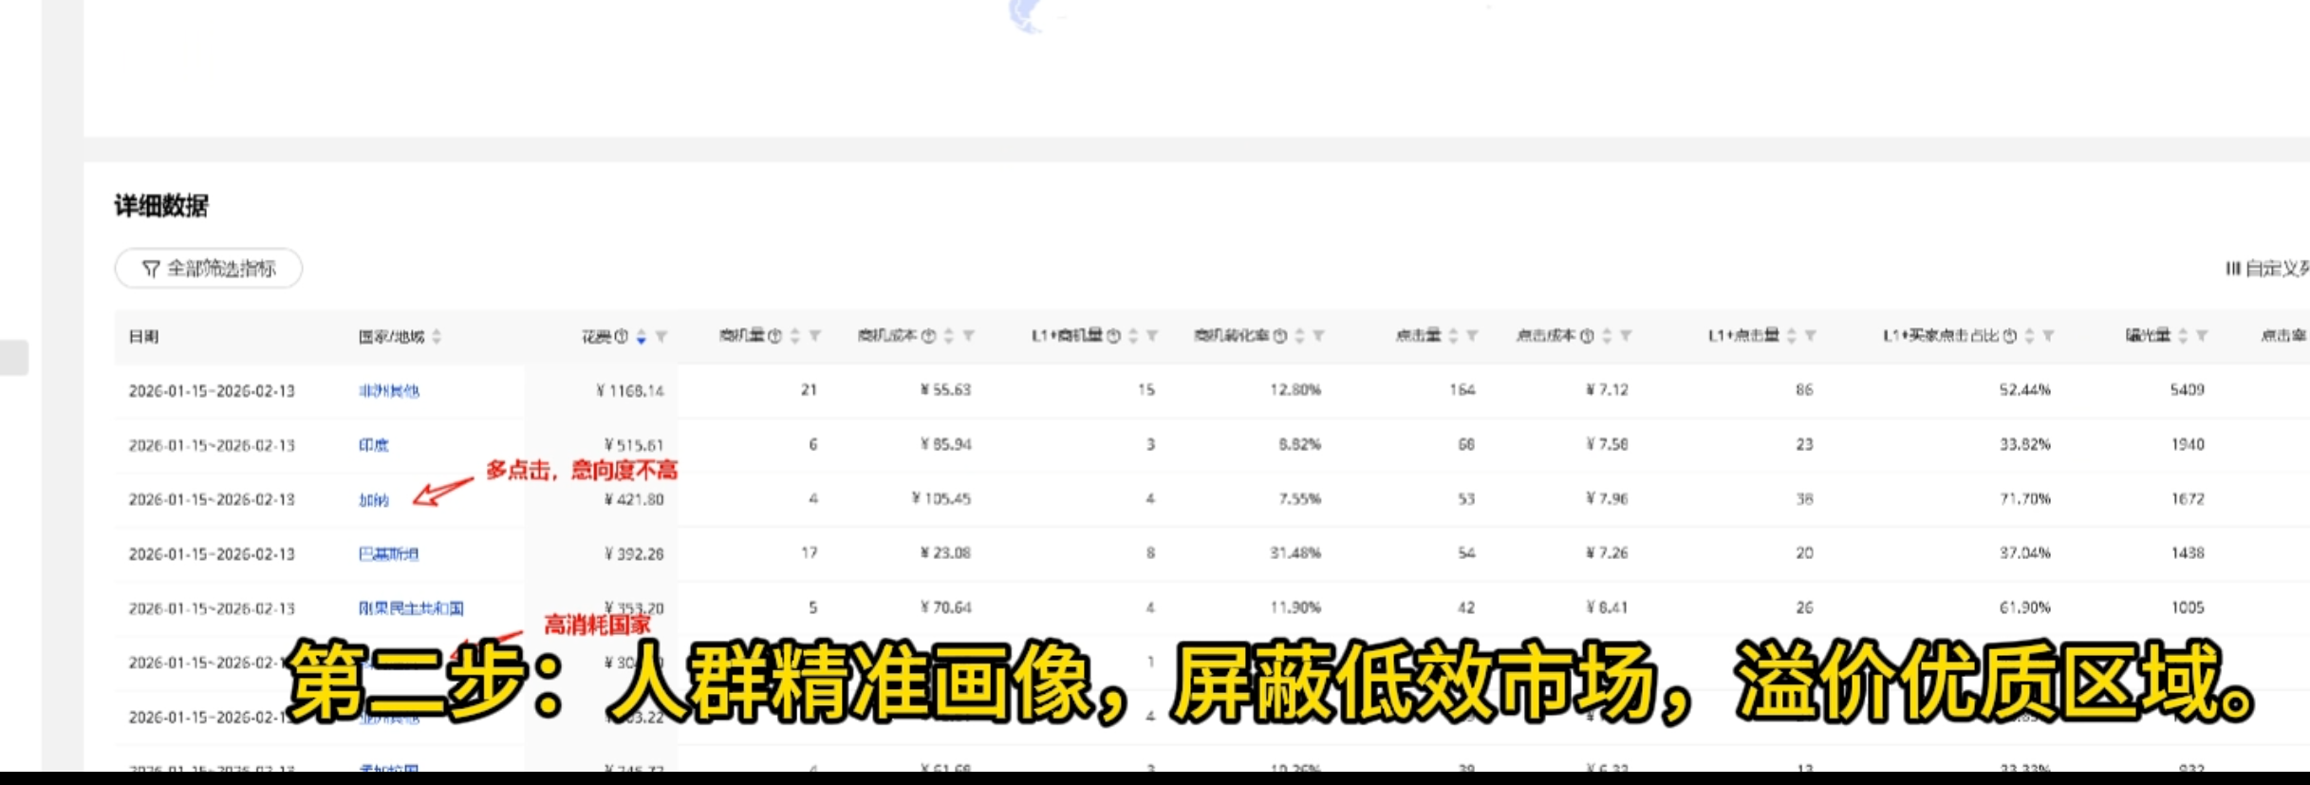Click the 日期 column header
This screenshot has width=2310, height=785.
click(x=143, y=336)
